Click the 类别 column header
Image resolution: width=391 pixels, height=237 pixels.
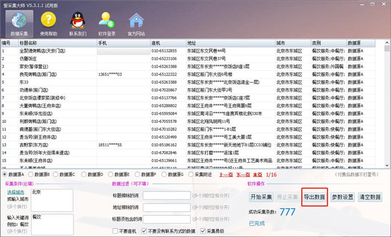(328, 43)
